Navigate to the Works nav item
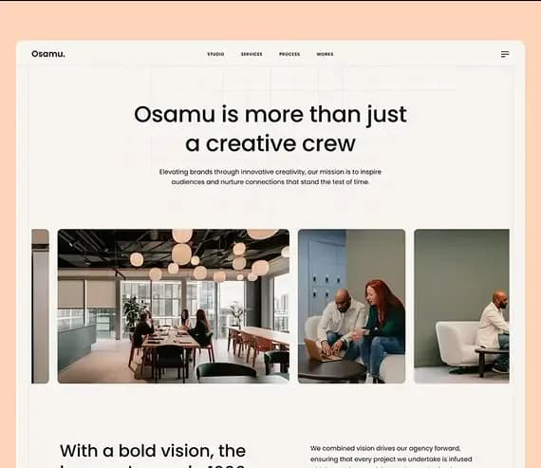Viewport: 541px width, 468px height. coord(325,54)
